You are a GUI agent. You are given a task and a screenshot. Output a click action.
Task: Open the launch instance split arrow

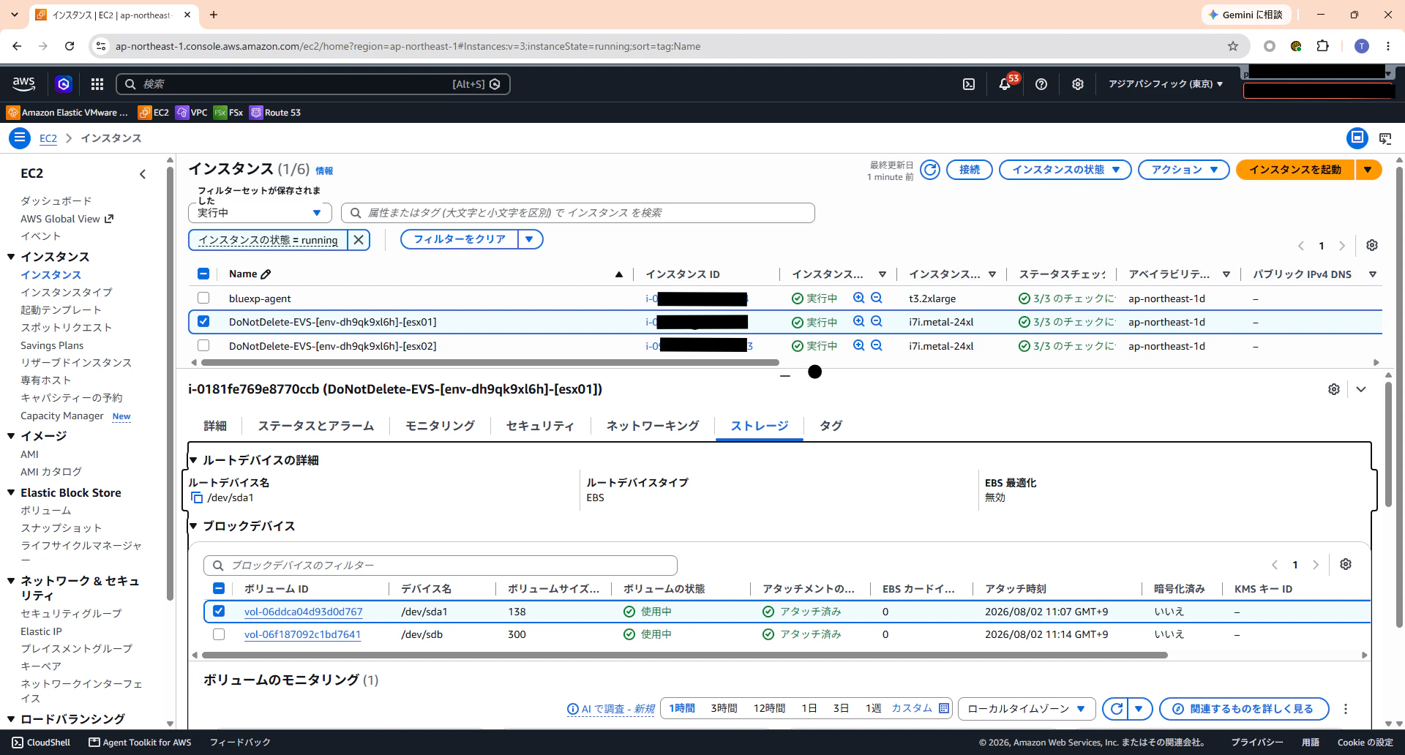coord(1368,170)
